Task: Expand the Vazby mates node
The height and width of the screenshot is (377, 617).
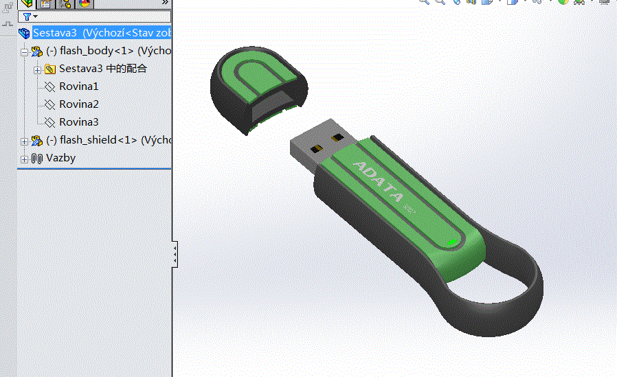Action: pos(25,159)
